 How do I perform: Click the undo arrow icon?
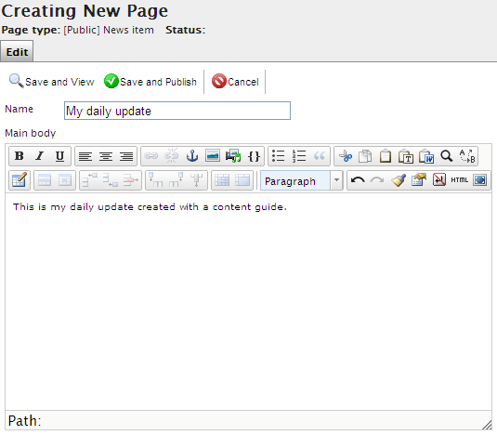click(358, 180)
